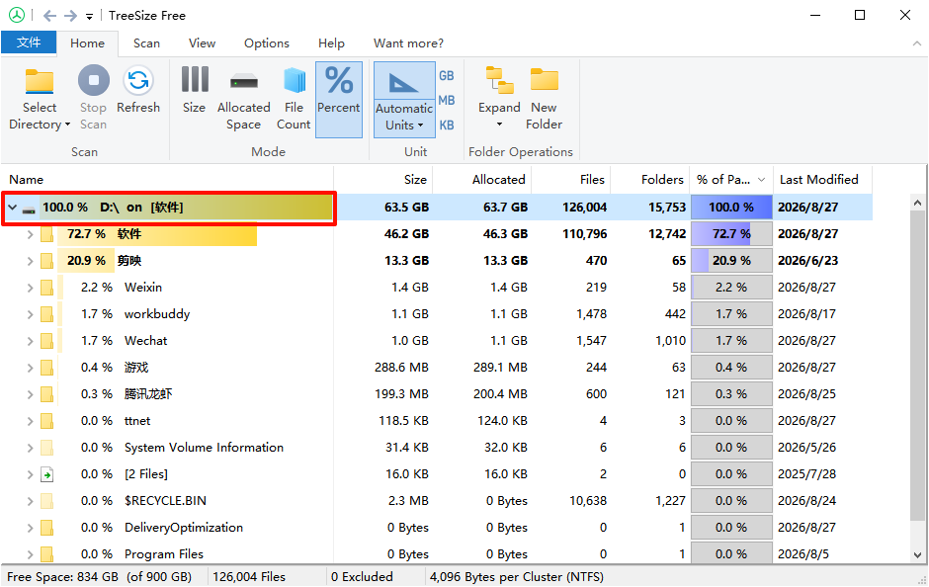Click the [2 Files] file group icon
Screen dimensions: 929x587
(x=46, y=474)
